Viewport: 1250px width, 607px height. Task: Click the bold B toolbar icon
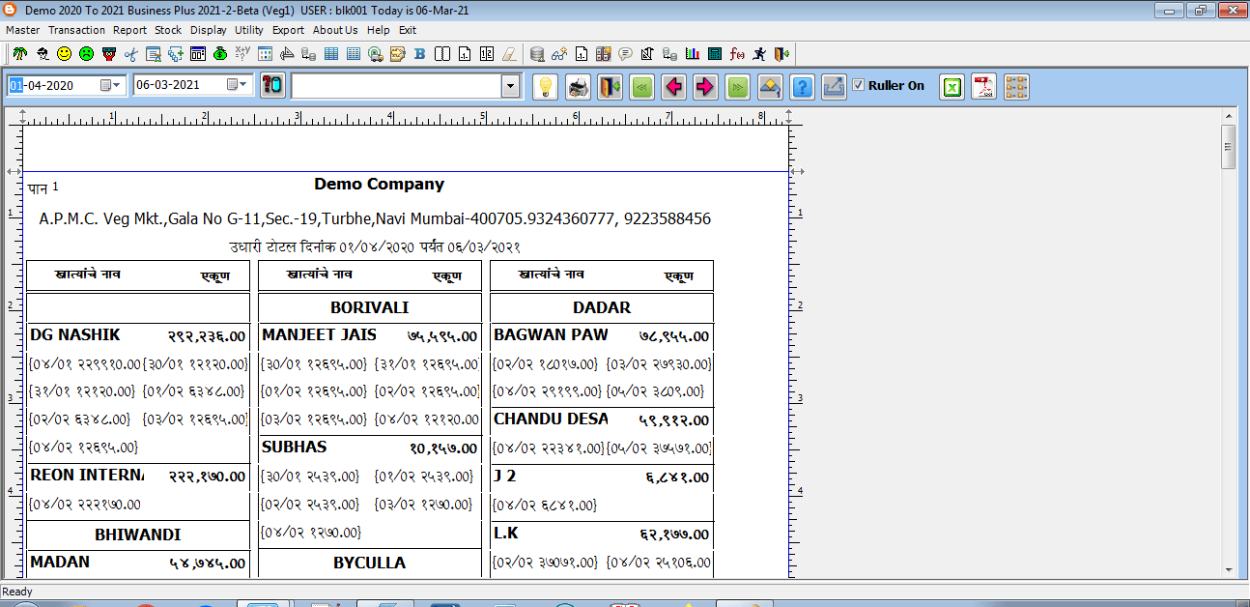click(x=419, y=53)
